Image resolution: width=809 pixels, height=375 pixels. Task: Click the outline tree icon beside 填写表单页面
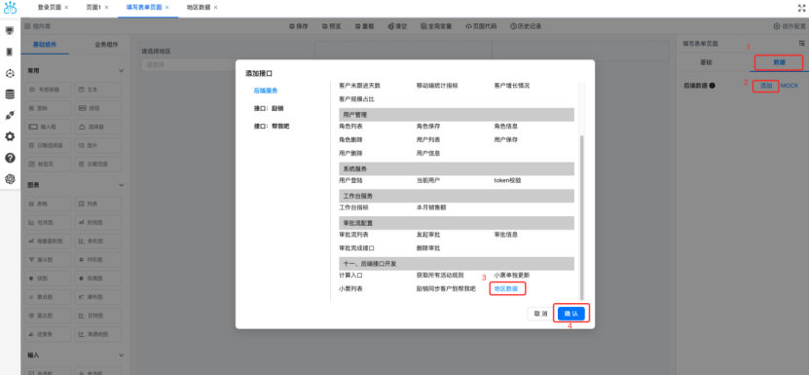pos(801,44)
